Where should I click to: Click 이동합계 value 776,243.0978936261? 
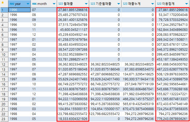tap(172, 119)
